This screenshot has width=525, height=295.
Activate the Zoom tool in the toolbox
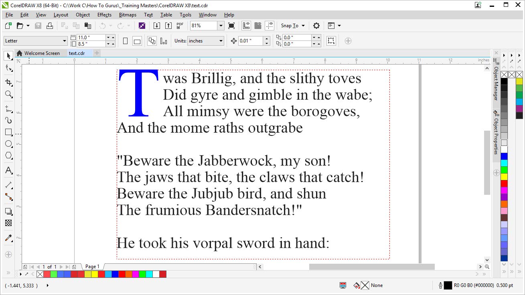(8, 95)
